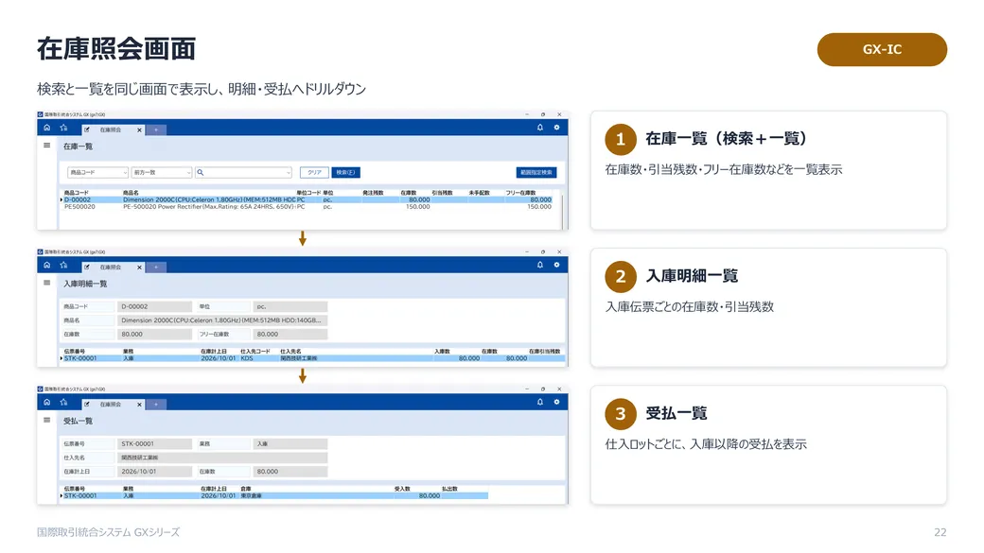984x553 pixels.
Task: Click the 払出数 column header
Action: 449,489
